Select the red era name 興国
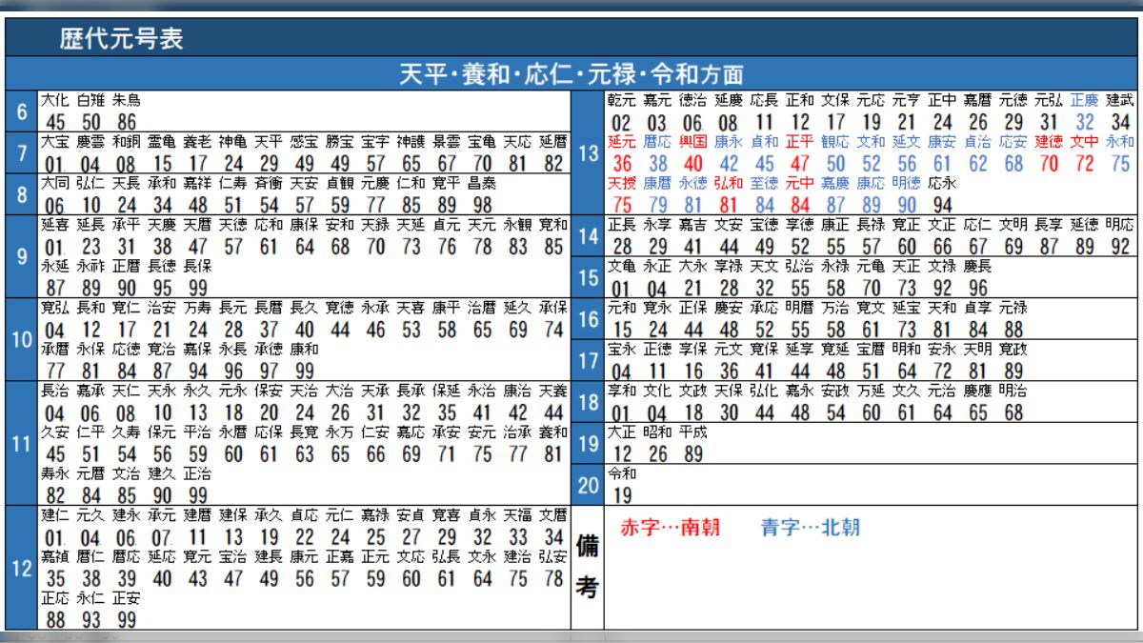Image resolution: width=1143 pixels, height=643 pixels. pyautogui.click(x=692, y=141)
